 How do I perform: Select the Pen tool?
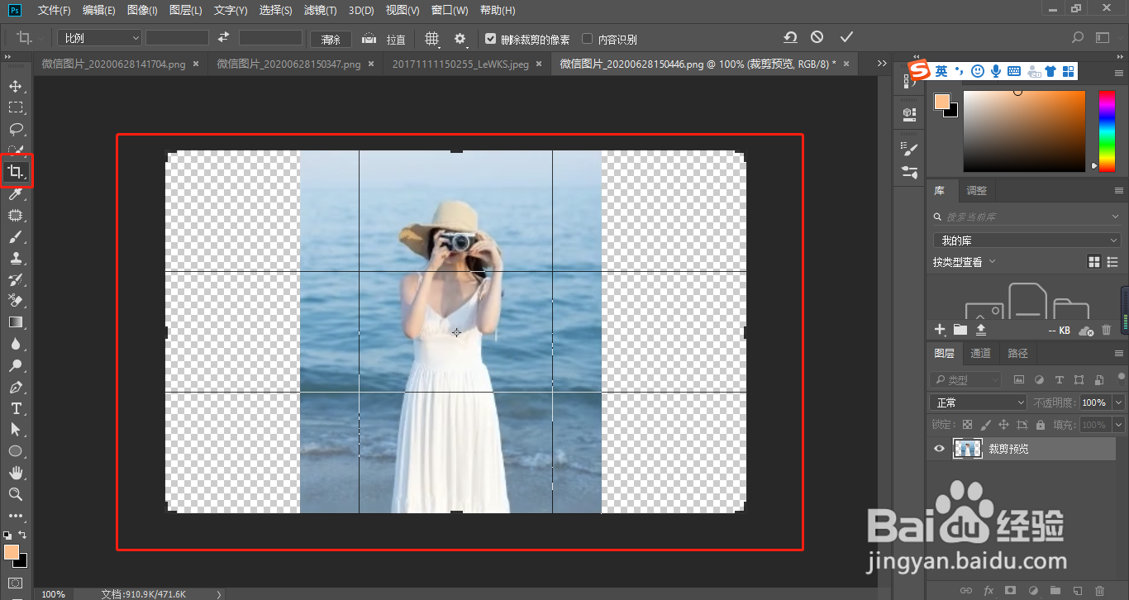(x=16, y=387)
